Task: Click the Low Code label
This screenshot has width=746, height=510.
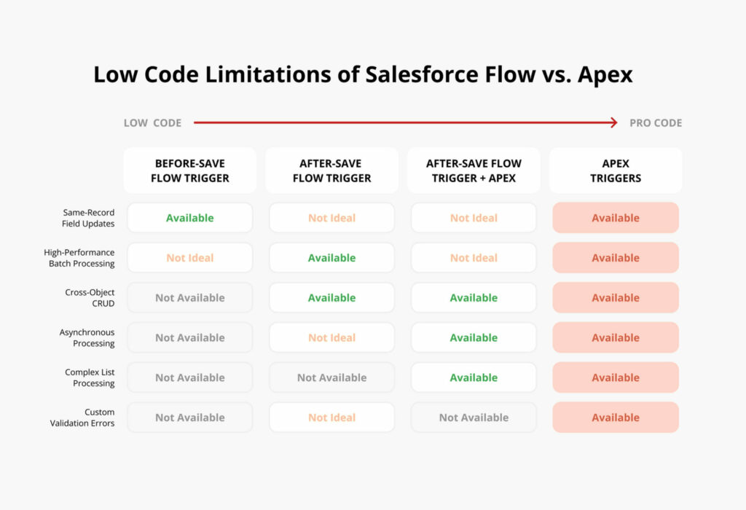Action: coord(152,122)
